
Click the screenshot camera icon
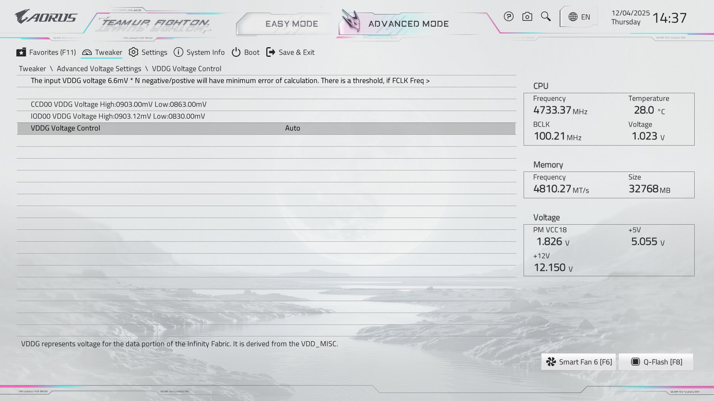tap(527, 17)
